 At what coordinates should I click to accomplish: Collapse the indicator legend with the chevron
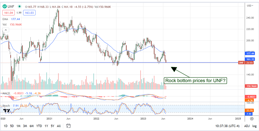tap(6, 30)
